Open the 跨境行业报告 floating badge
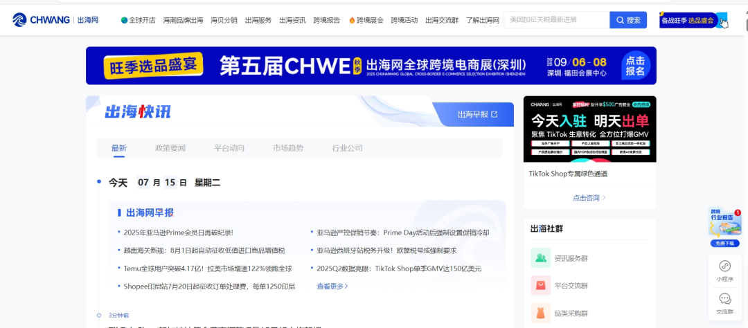 point(724,226)
